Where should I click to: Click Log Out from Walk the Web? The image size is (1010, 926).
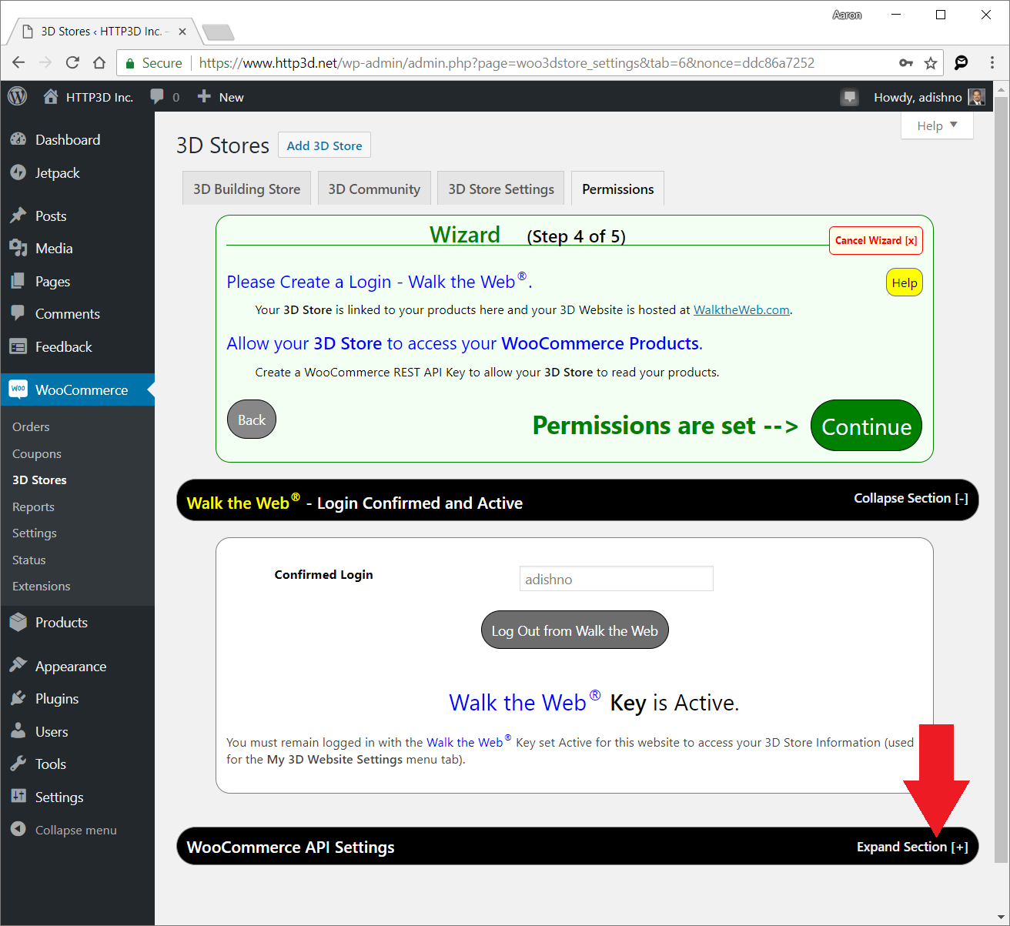[x=575, y=630]
